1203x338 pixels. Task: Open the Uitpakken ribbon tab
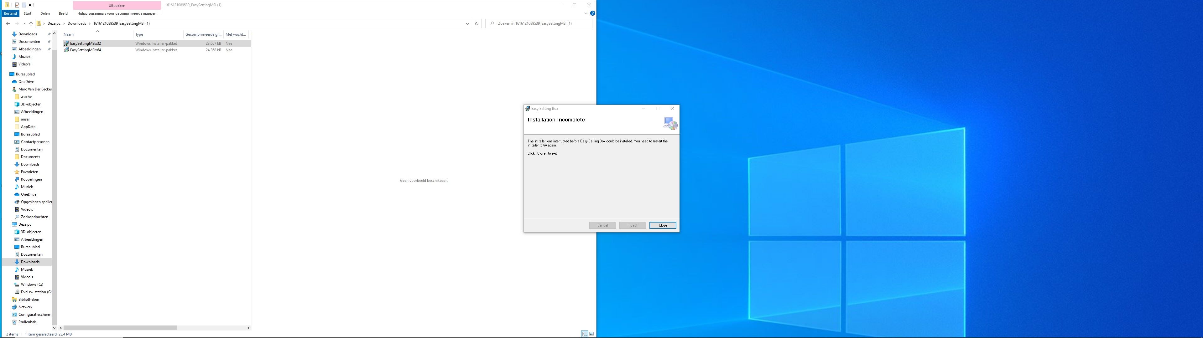coord(116,5)
